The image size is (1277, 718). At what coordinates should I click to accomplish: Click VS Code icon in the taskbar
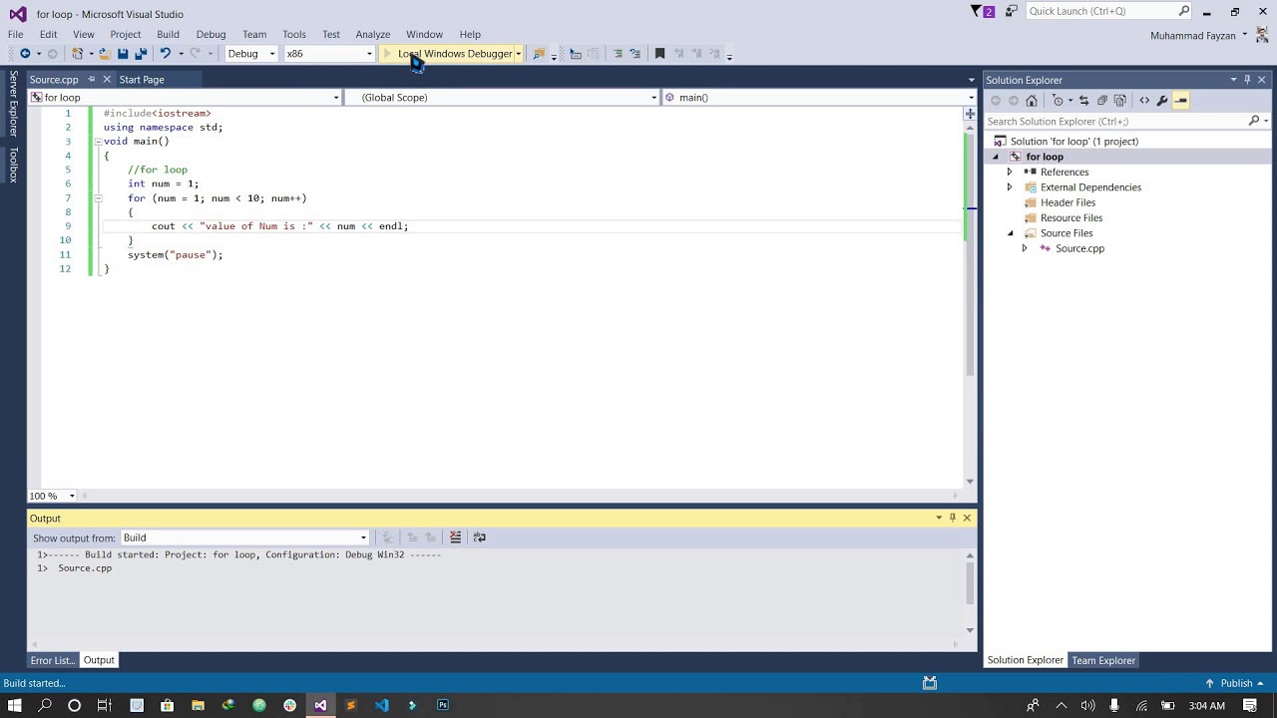382,705
